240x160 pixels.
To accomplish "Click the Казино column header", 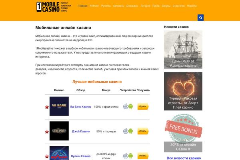I will tap(59, 90).
